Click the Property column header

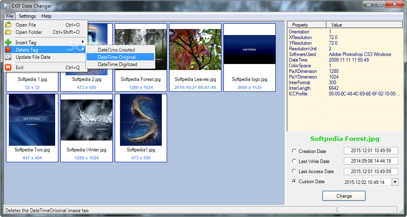(307, 25)
